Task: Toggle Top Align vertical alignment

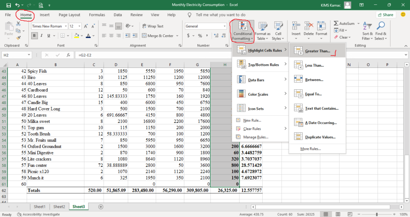Action: pos(104,26)
